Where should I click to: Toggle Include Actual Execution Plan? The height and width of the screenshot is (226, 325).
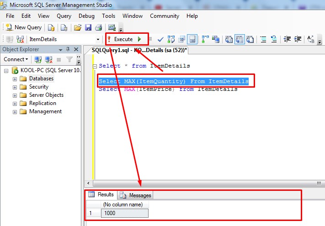[x=205, y=39]
